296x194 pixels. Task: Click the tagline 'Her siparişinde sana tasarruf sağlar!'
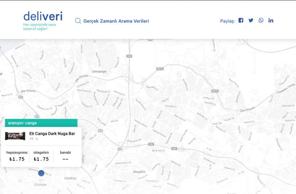click(x=40, y=27)
